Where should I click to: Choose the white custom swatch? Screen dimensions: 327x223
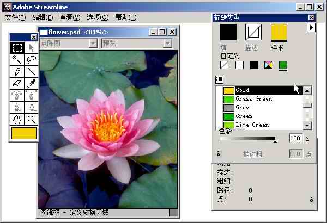[239, 65]
